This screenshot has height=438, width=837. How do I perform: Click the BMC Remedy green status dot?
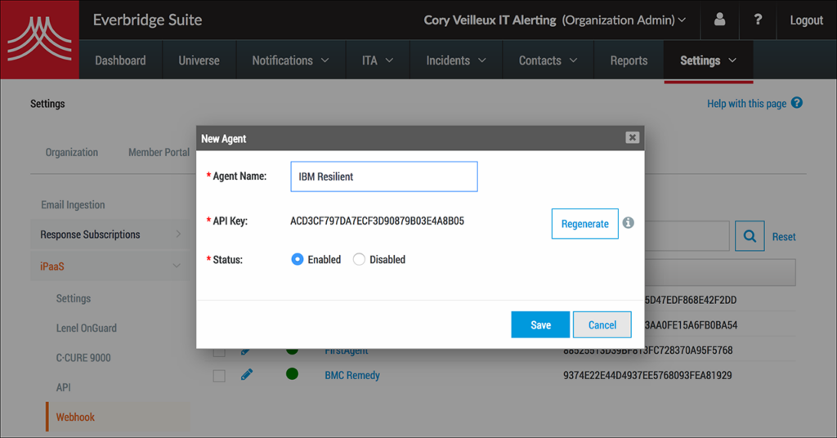click(292, 374)
